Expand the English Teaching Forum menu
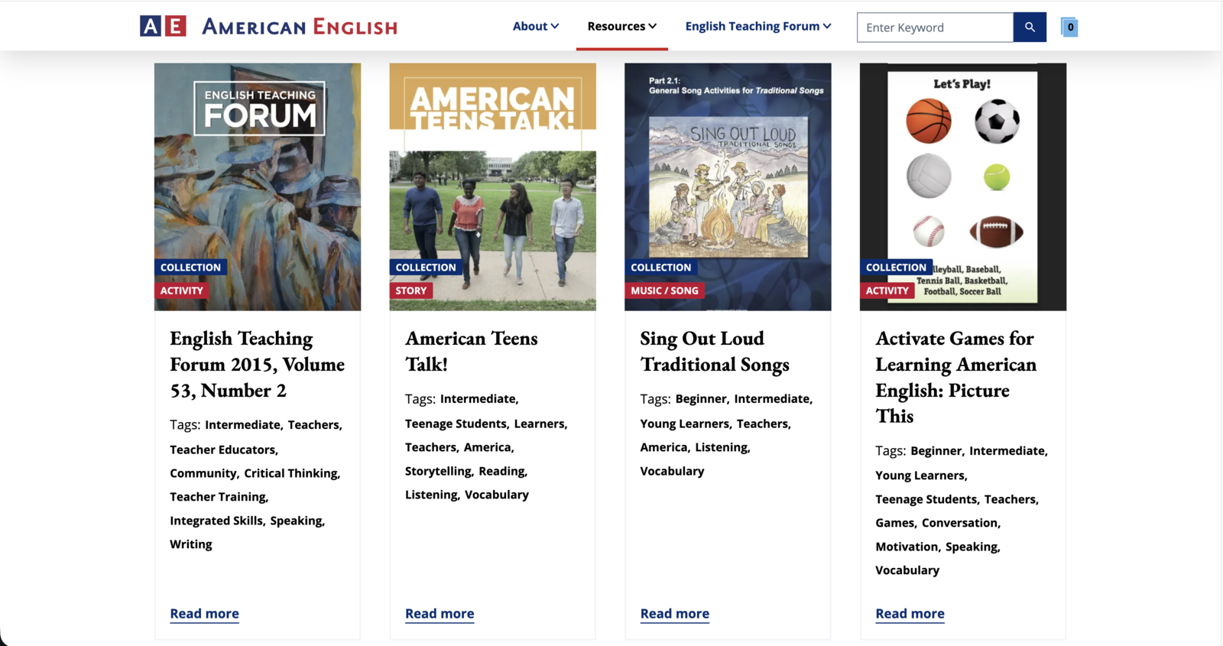The width and height of the screenshot is (1223, 646). tap(758, 26)
